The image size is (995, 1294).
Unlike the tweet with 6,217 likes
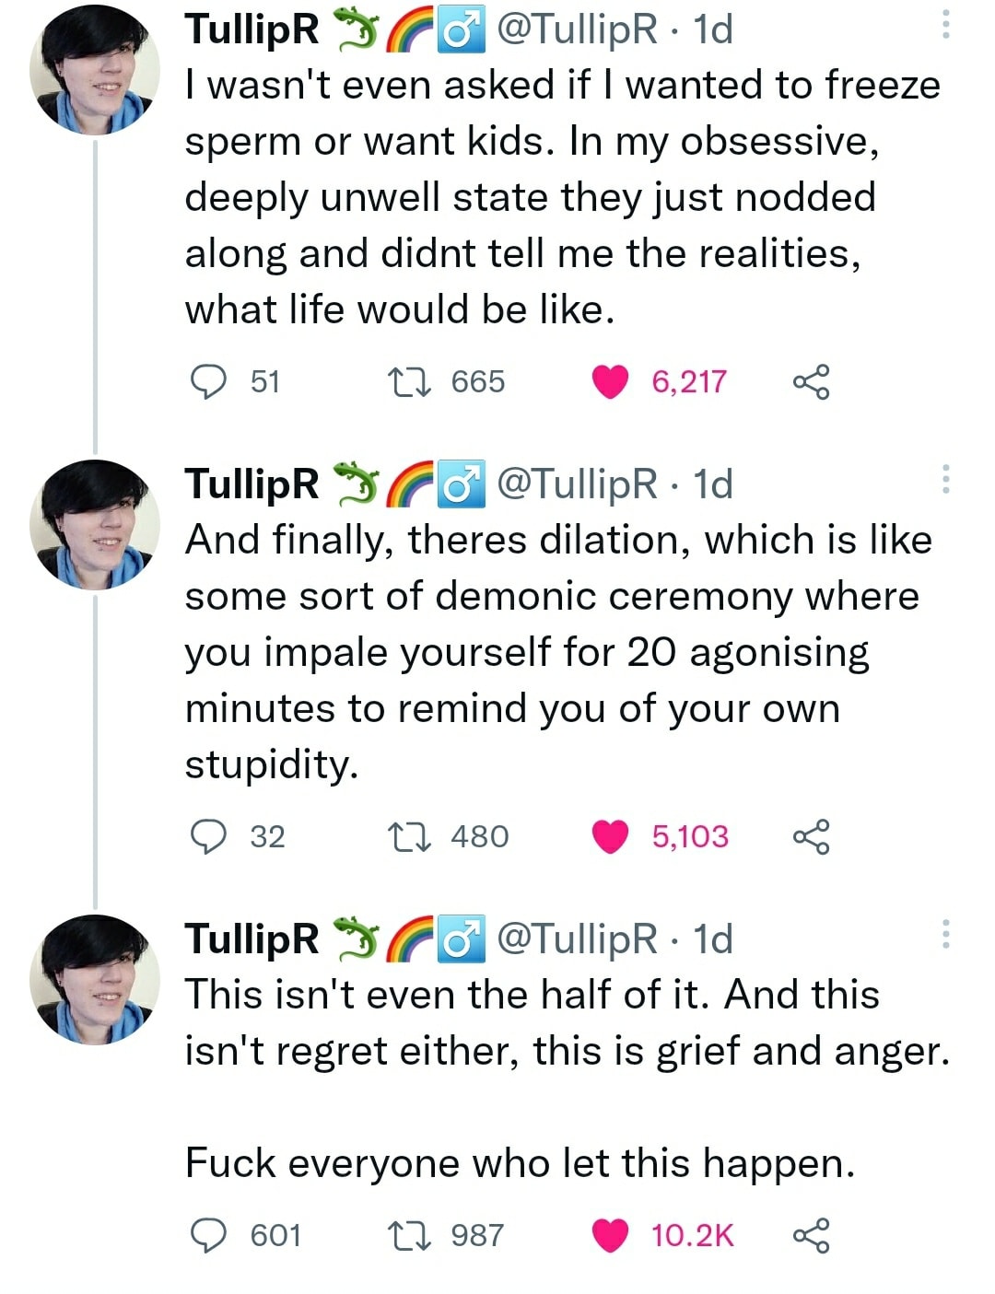tap(609, 381)
